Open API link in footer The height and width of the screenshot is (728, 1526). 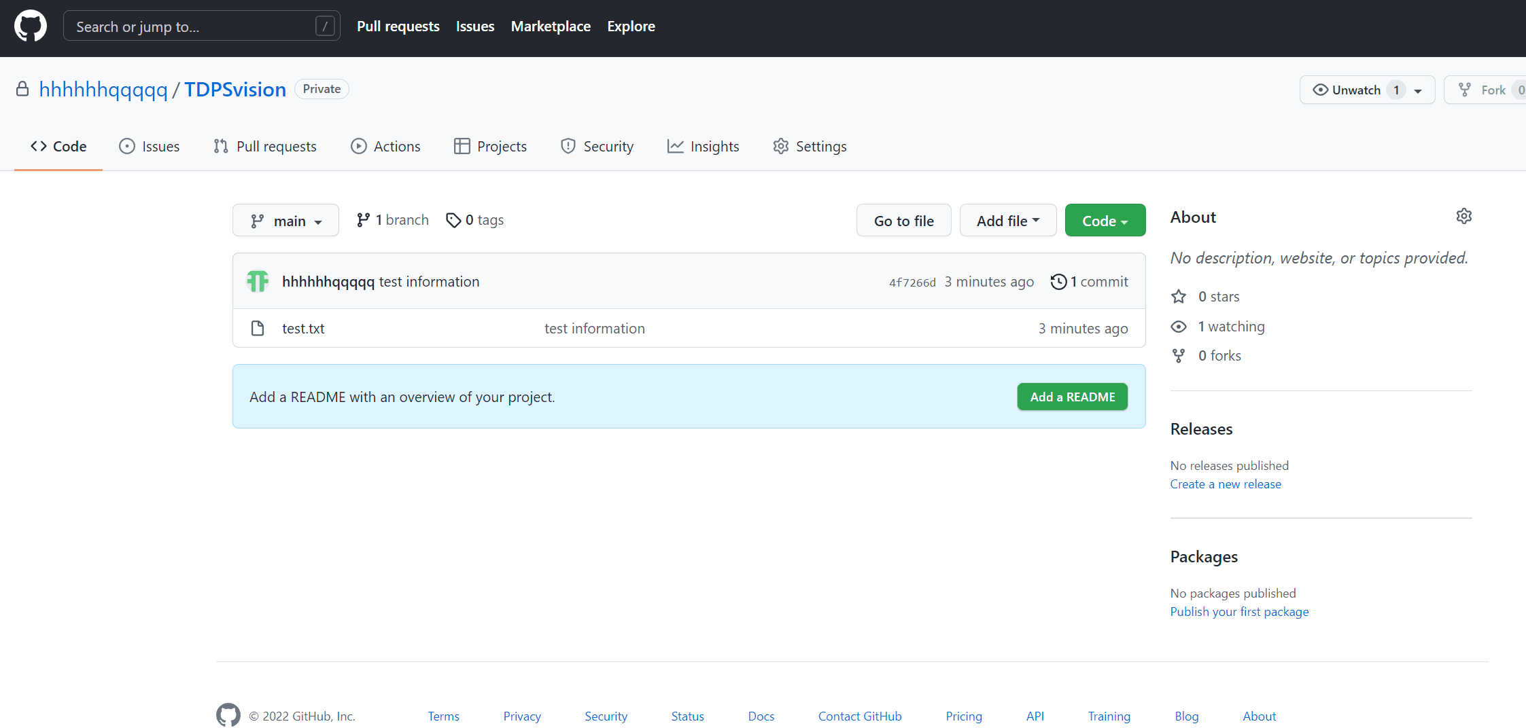[1035, 716]
